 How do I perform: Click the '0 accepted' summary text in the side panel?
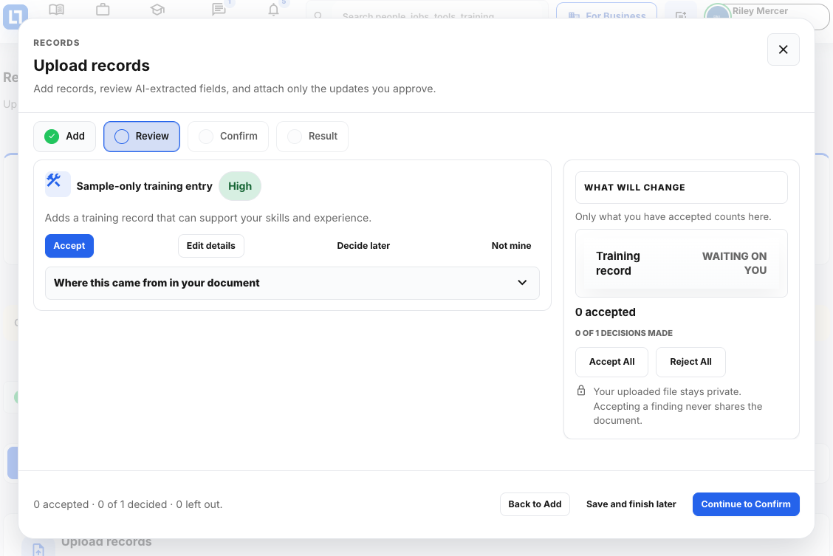(605, 312)
